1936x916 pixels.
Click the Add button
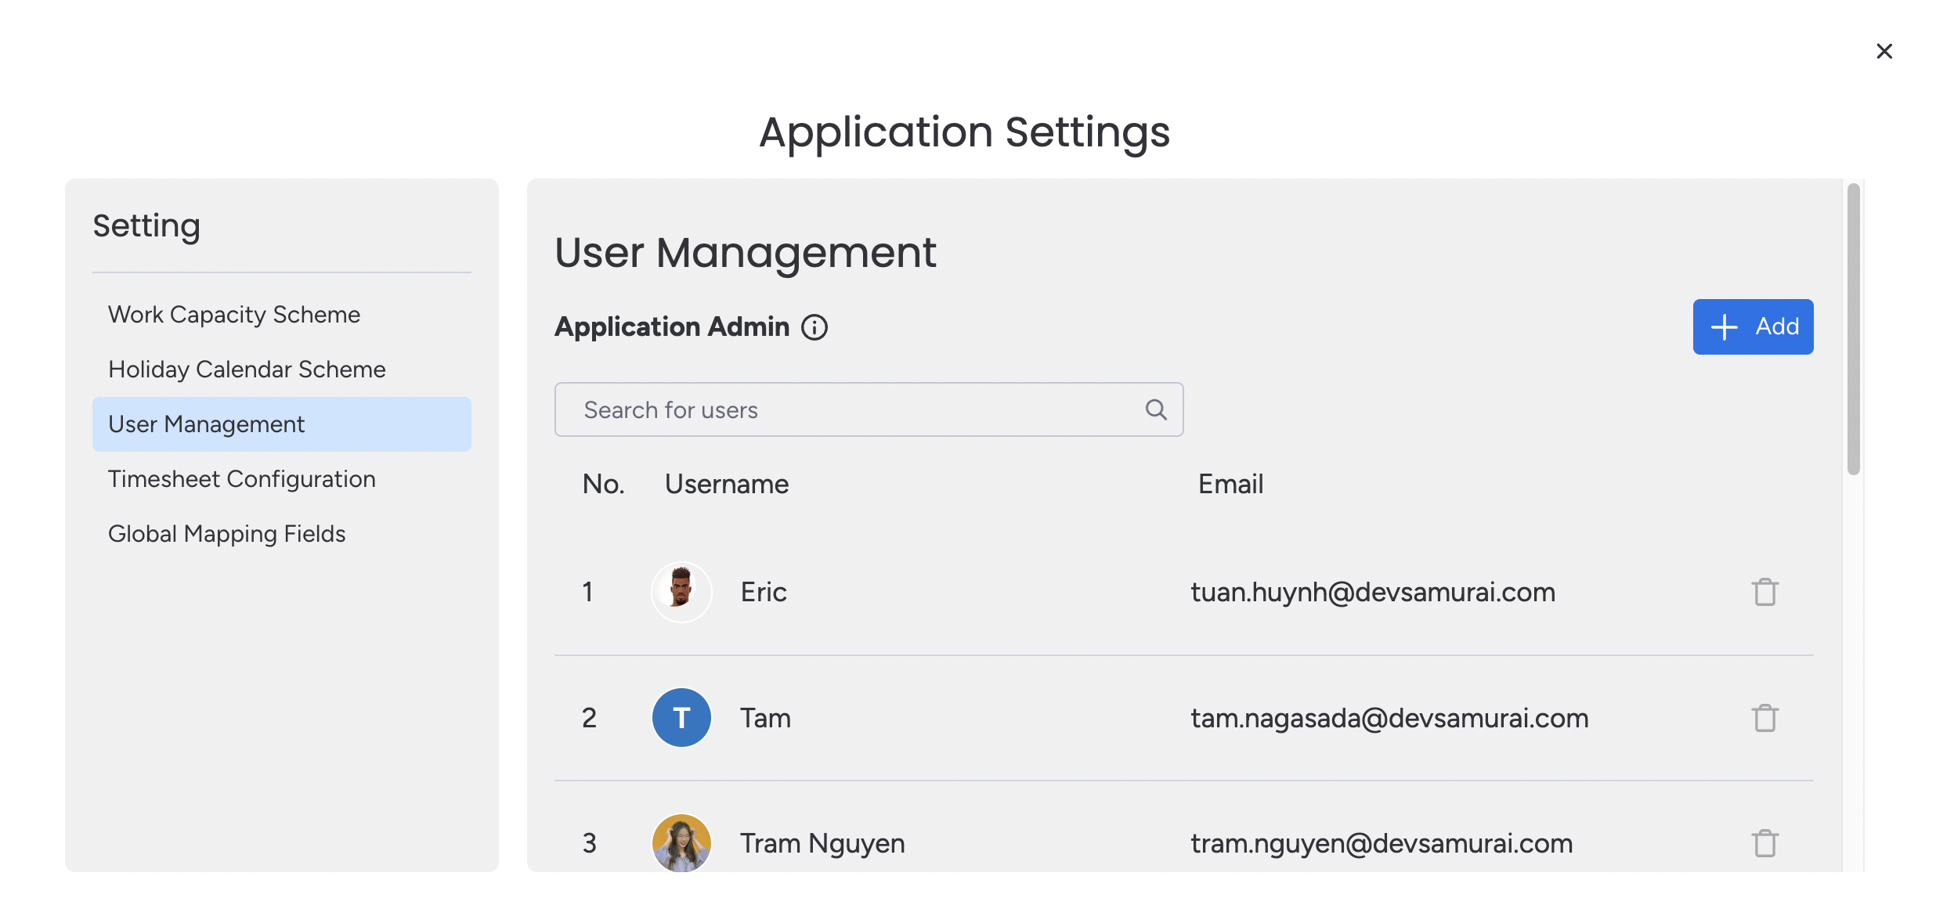pos(1753,326)
